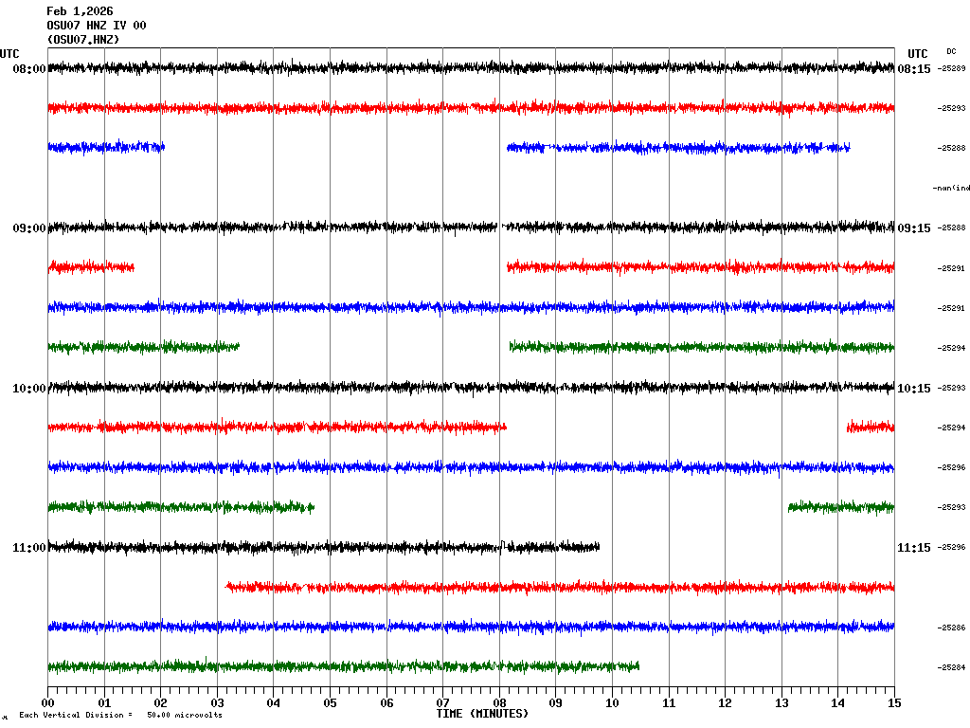
Task: Select the OSU07 HNZ IV 00 station title
Action: pos(96,26)
